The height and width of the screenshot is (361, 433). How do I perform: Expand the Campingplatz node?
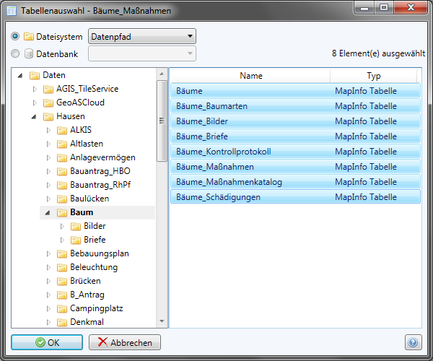(48, 308)
